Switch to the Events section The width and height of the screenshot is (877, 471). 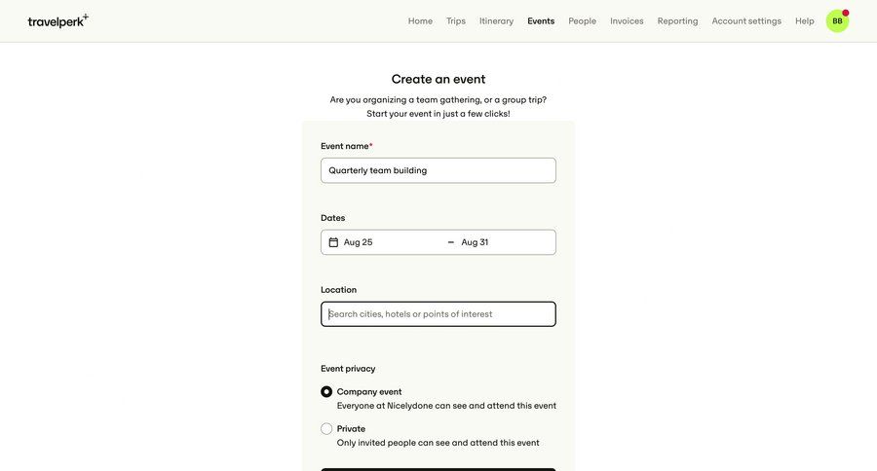point(541,20)
